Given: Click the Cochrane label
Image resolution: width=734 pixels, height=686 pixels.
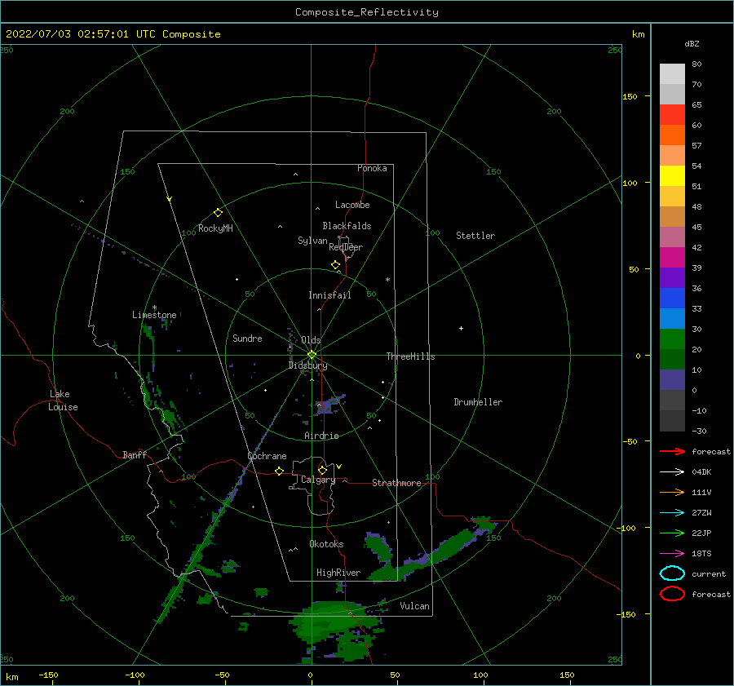Looking at the screenshot, I should (267, 456).
